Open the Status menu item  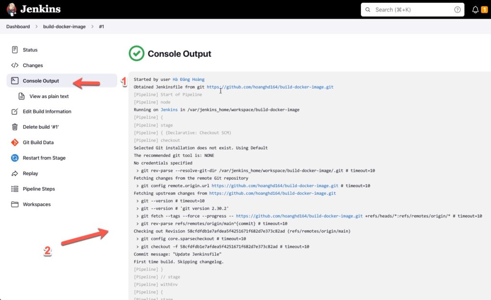[30, 50]
